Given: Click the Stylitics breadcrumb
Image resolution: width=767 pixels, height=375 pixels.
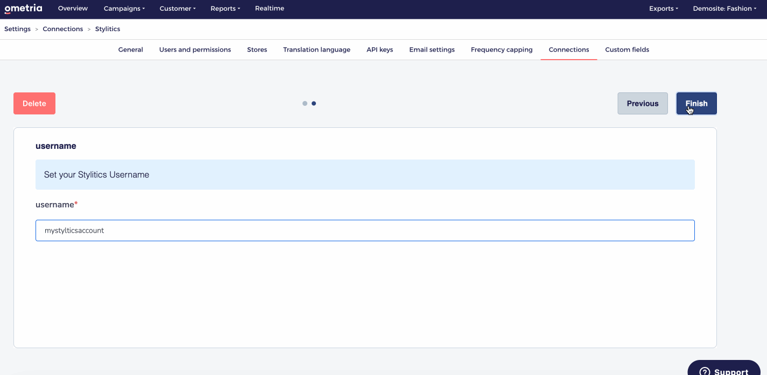Looking at the screenshot, I should [108, 29].
